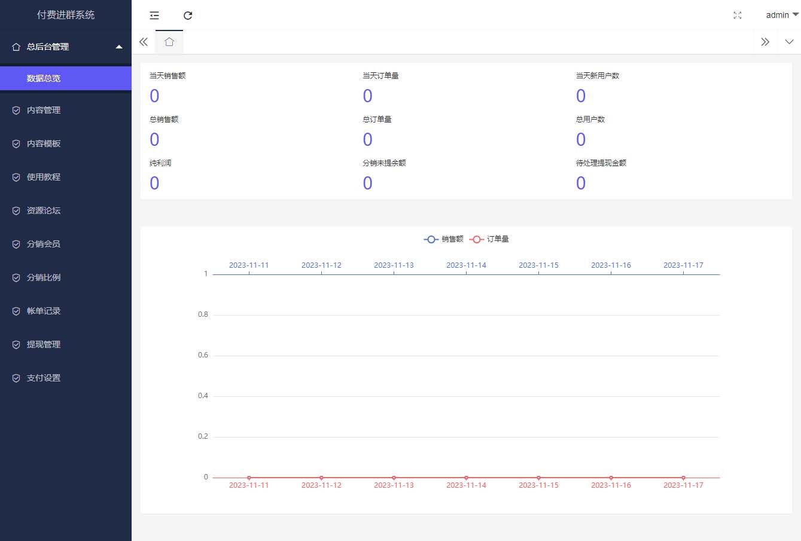The width and height of the screenshot is (801, 541).
Task: Click the shield icon beside 内容模板
Action: coord(16,143)
